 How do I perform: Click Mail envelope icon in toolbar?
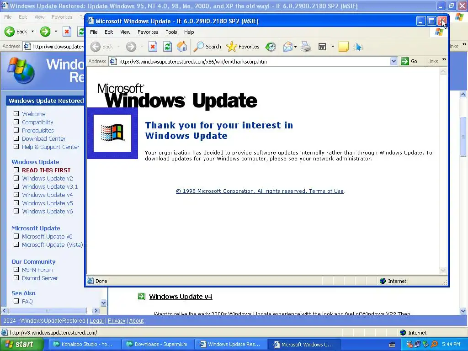[288, 47]
